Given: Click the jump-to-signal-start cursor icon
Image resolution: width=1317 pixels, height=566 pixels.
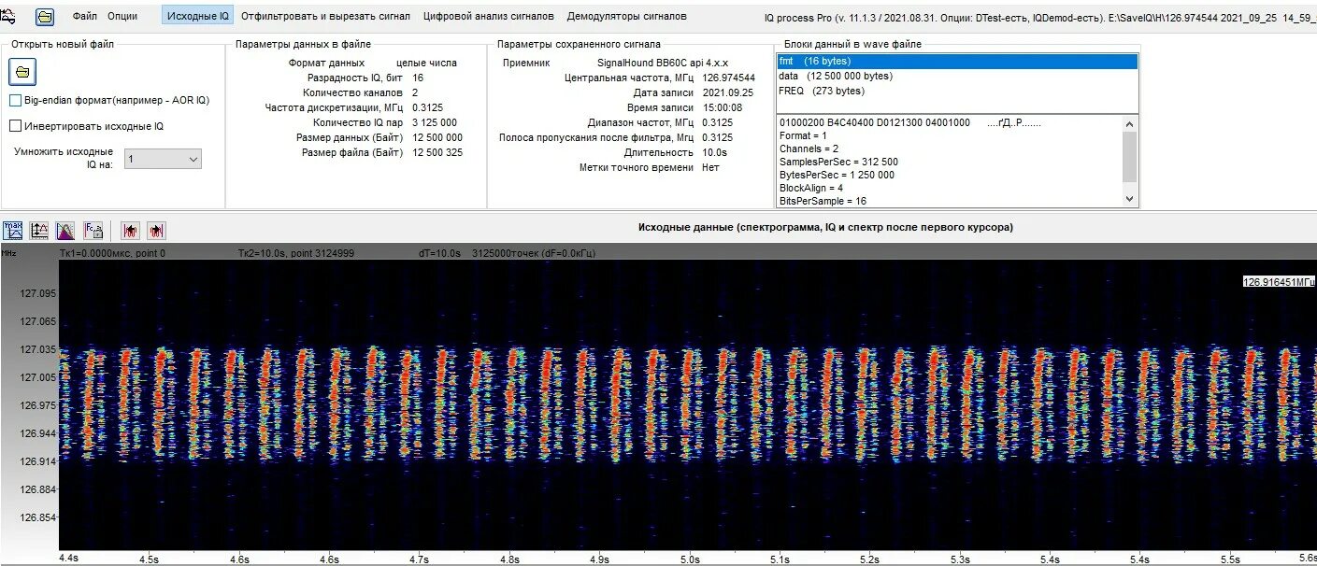Looking at the screenshot, I should [x=130, y=231].
